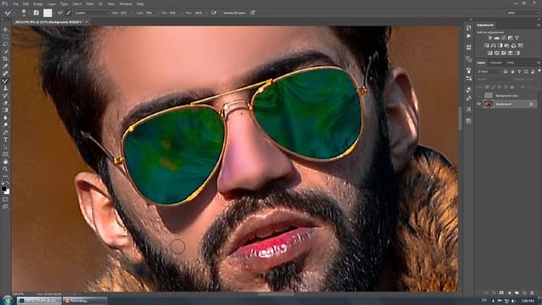This screenshot has width=542, height=305.
Task: Add a Hue/Saturation adjustment
Action: (x=486, y=45)
